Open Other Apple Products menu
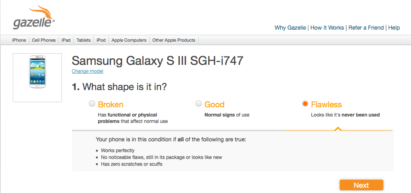The height and width of the screenshot is (193, 411). point(174,40)
